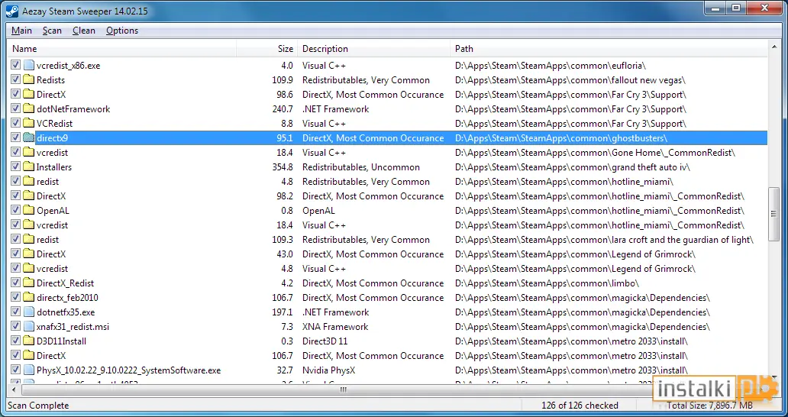788x417 pixels.
Task: Select the directx_feb2010 row in magicka
Action: coord(389,297)
